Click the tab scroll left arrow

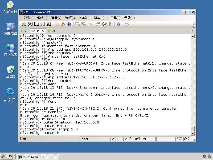[x=188, y=31]
